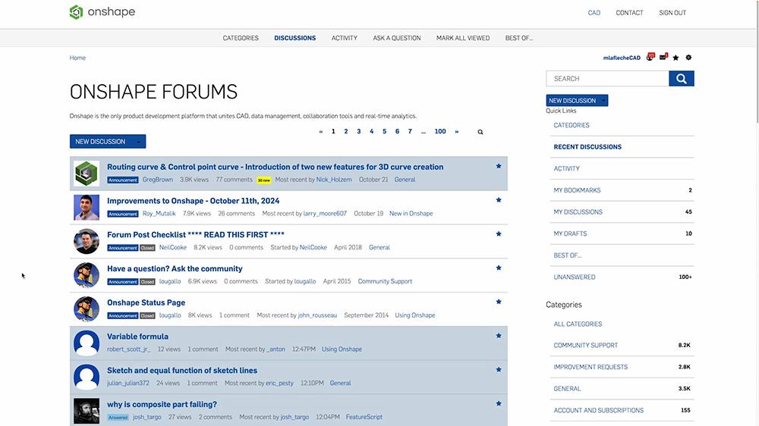Click the small magnifier icon after pagination
759x426 pixels.
pyautogui.click(x=480, y=132)
